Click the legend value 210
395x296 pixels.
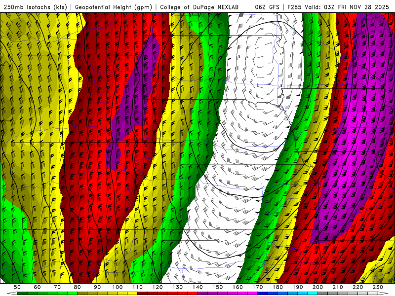[338, 287]
